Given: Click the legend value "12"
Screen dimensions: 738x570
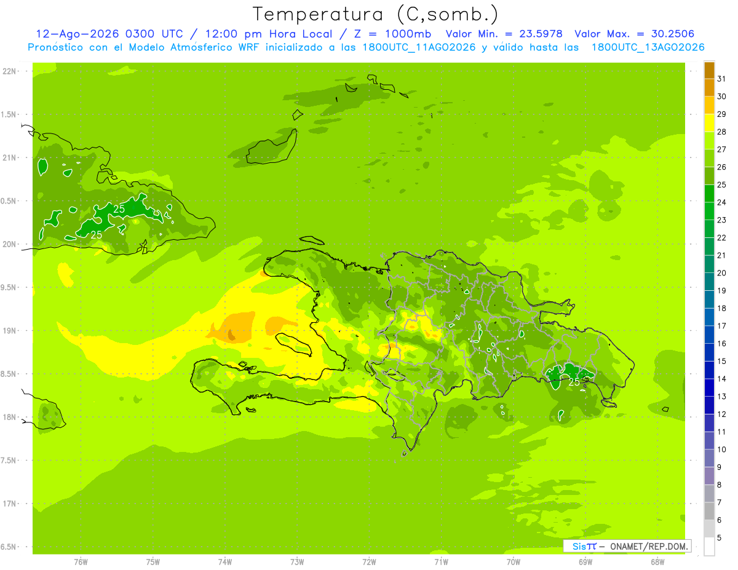Looking at the screenshot, I should point(722,414).
